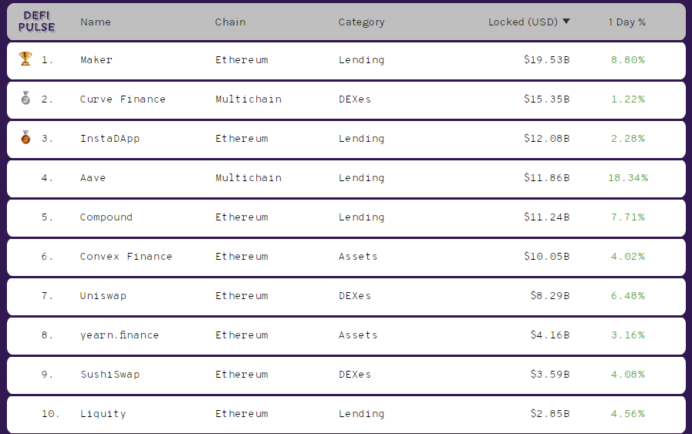Click the yearn.finance entry
692x434 pixels.
click(x=119, y=335)
